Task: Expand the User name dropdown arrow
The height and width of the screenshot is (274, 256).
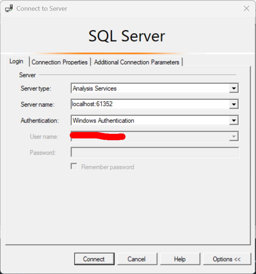Action: click(x=234, y=137)
